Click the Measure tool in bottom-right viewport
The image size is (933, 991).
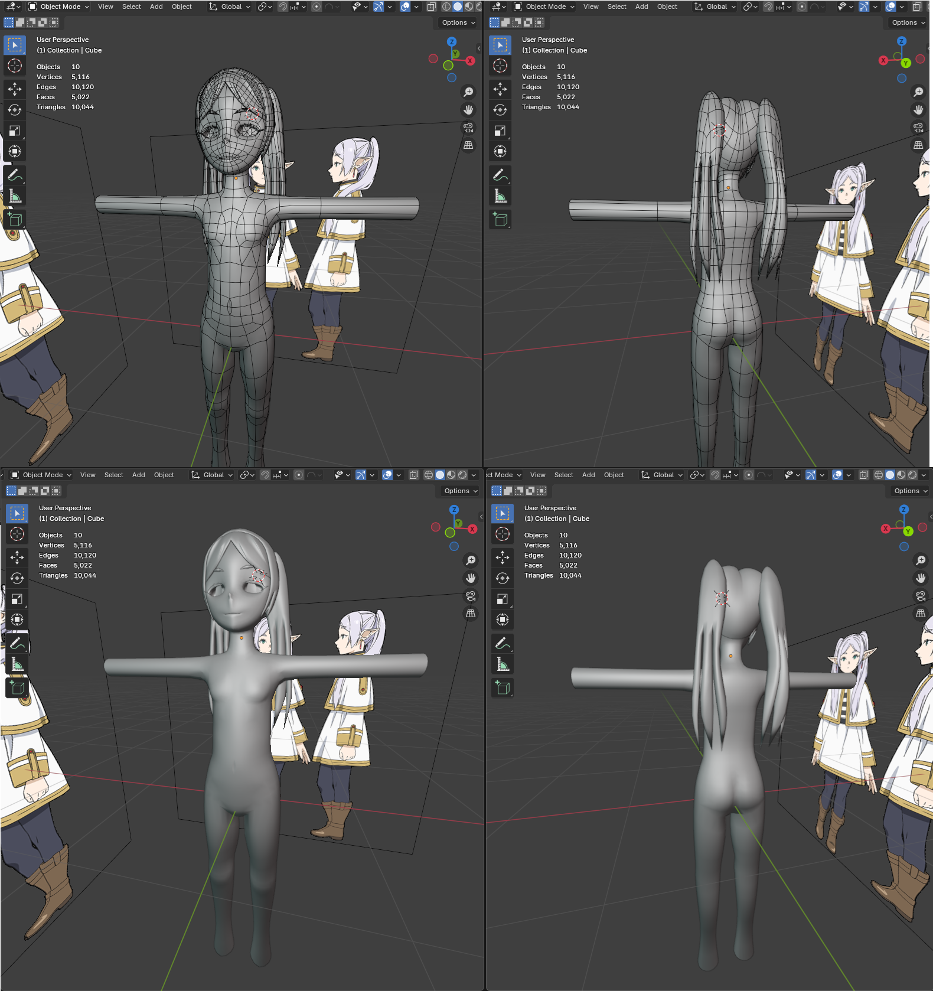[x=503, y=664]
